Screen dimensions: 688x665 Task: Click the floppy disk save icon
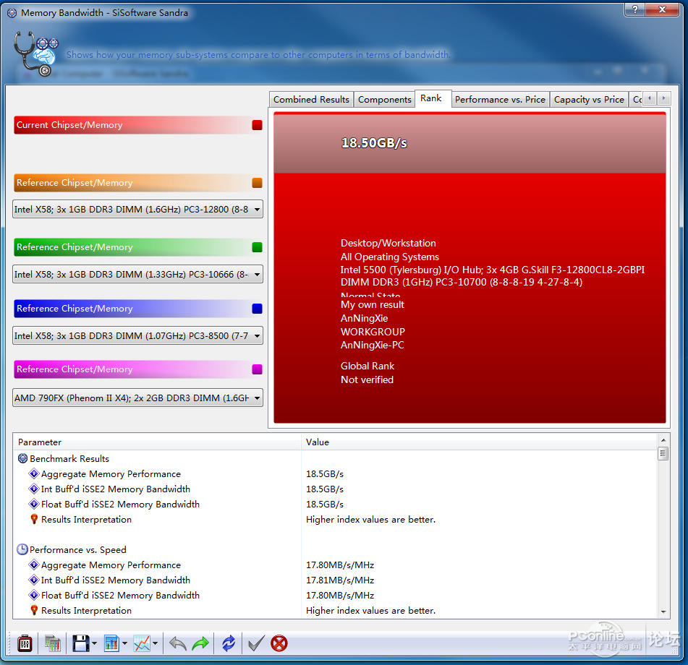[x=81, y=643]
